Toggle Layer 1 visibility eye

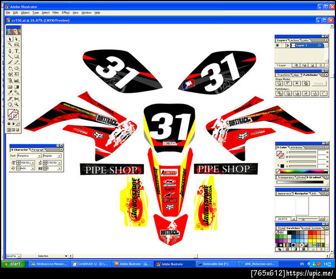point(277,45)
